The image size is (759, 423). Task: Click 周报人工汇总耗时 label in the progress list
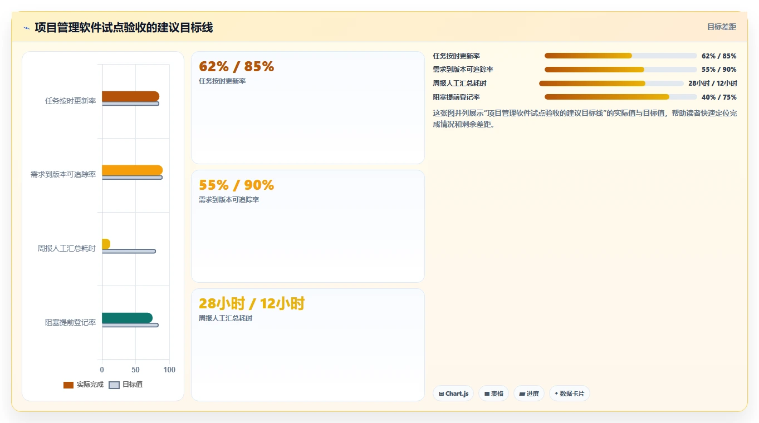click(x=460, y=83)
